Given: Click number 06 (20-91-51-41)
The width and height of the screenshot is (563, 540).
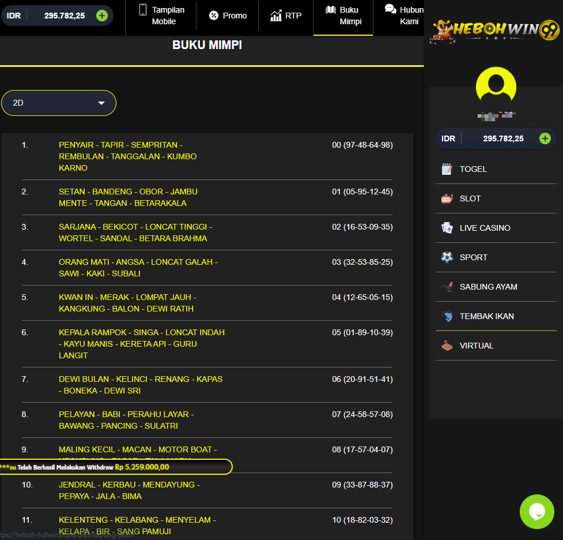Looking at the screenshot, I should (x=362, y=379).
